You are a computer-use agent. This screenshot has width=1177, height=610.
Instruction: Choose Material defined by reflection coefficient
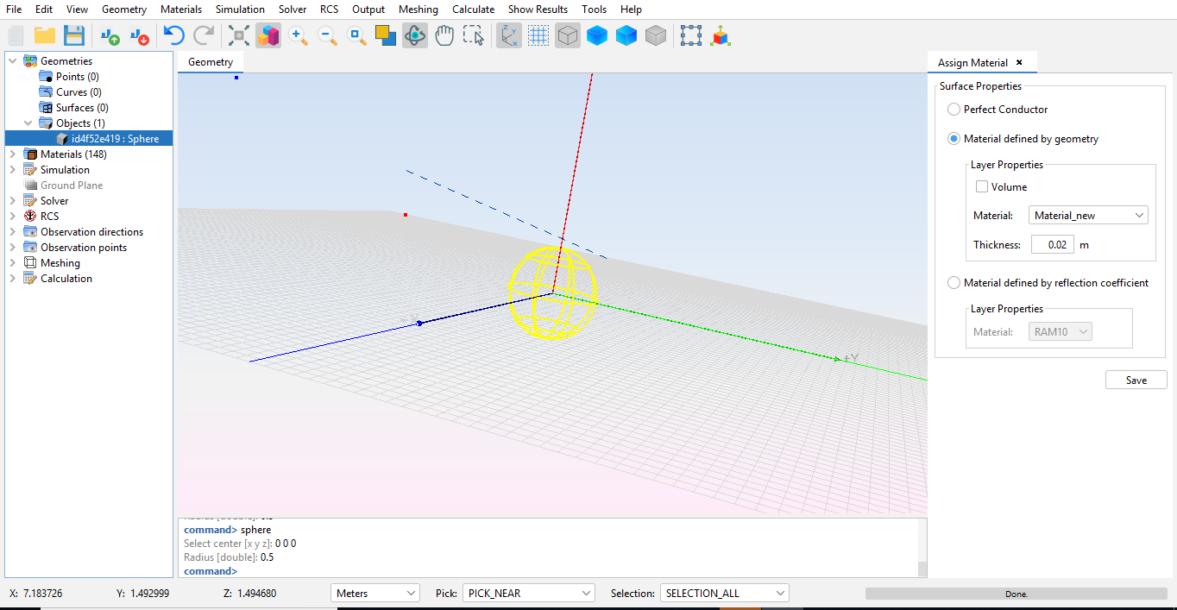point(954,283)
